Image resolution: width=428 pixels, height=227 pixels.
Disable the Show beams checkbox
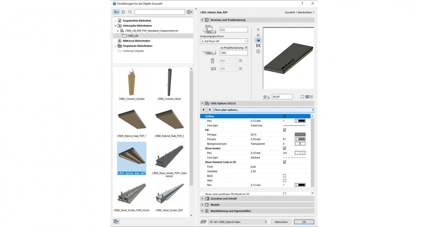click(x=284, y=148)
